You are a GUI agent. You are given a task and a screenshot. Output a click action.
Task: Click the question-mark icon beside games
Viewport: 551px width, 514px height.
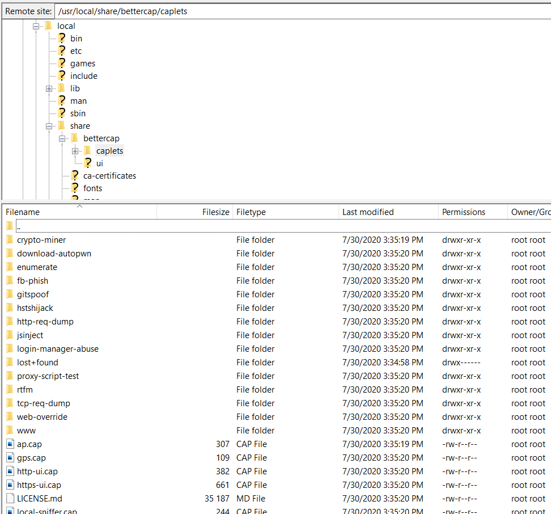click(x=62, y=63)
